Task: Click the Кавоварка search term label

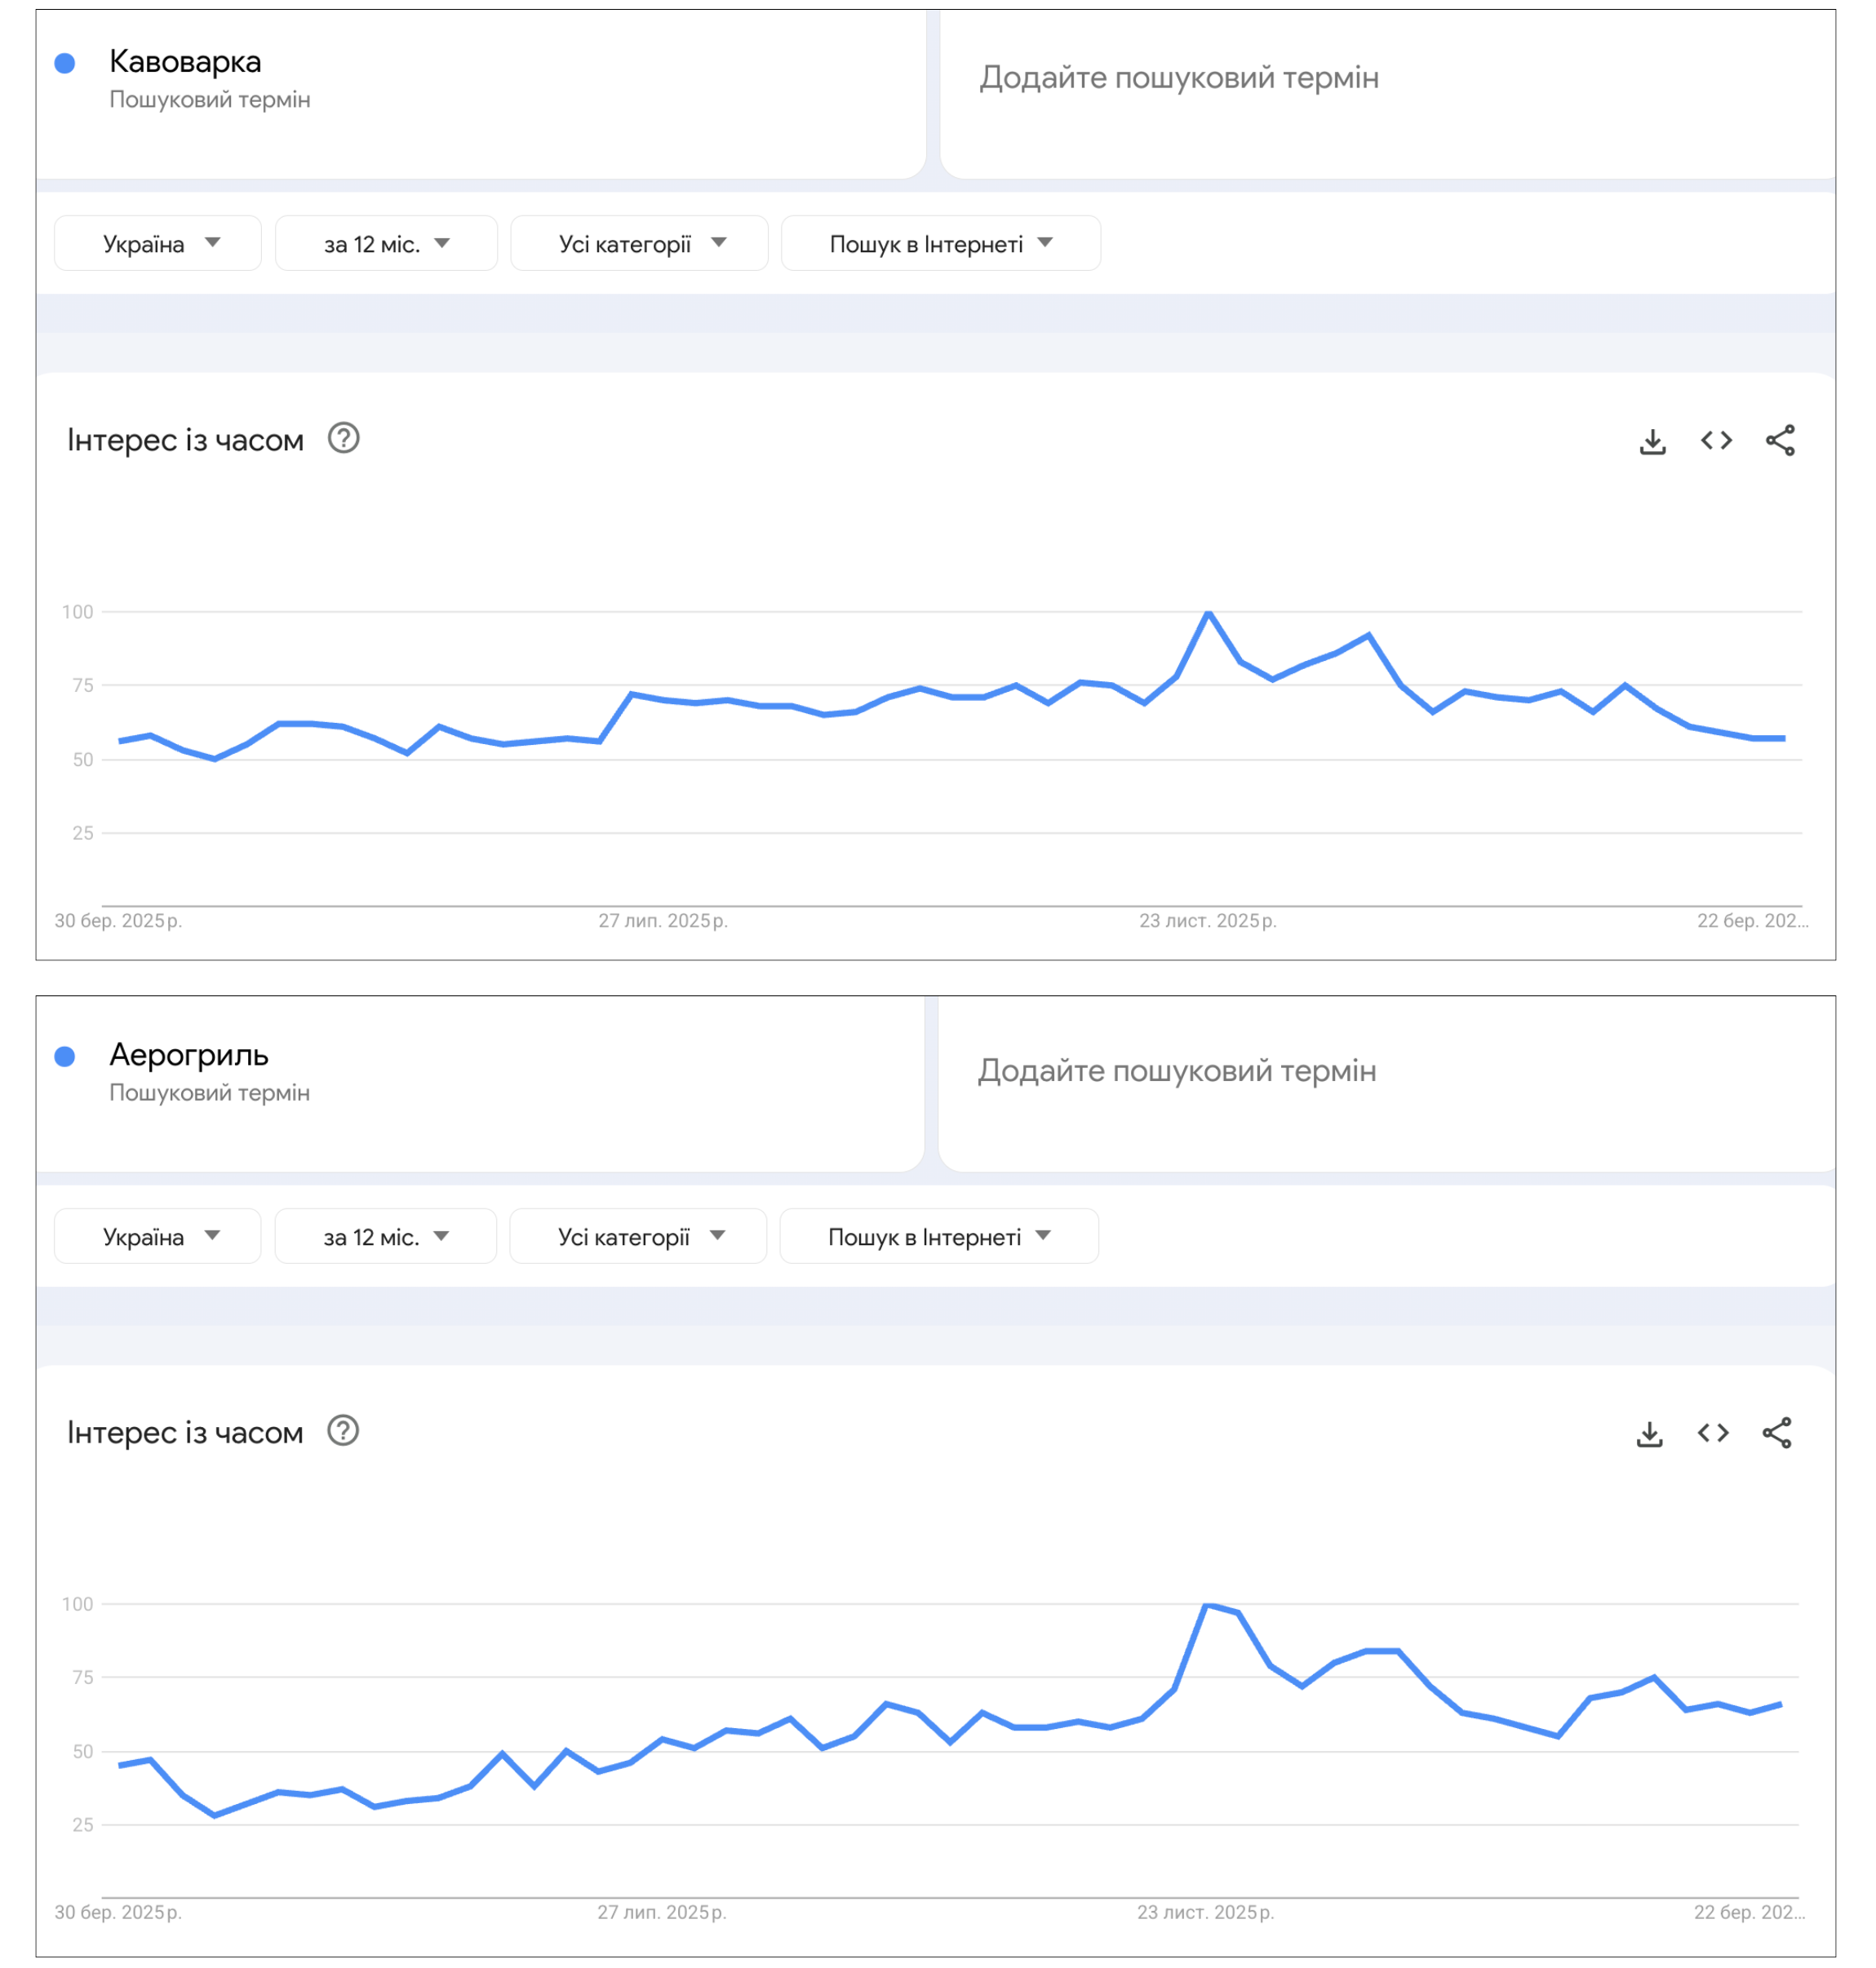Action: [186, 62]
